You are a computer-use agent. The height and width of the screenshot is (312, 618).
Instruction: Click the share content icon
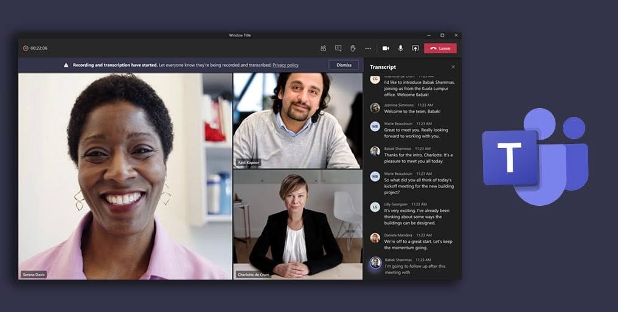(415, 48)
